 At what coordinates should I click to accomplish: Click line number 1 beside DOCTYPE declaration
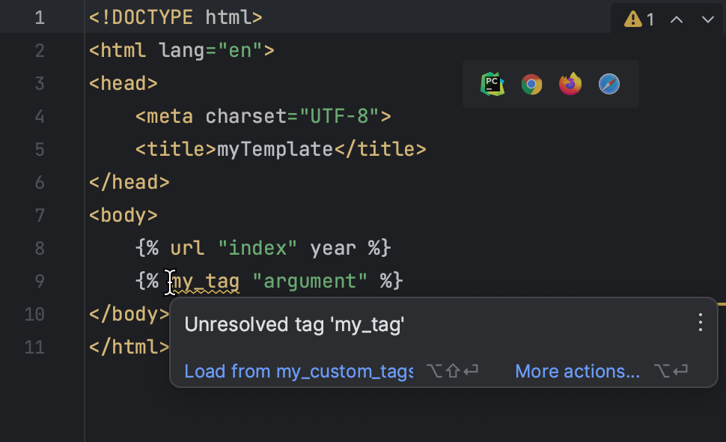(39, 16)
